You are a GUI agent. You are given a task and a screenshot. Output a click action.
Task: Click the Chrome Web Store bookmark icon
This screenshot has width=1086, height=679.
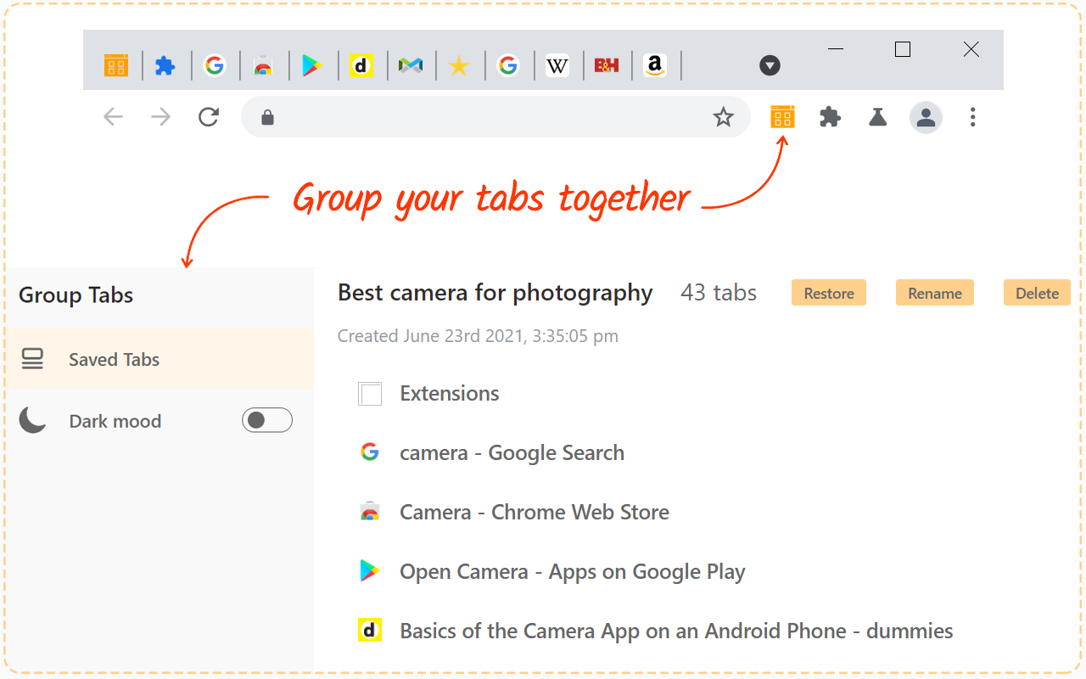264,65
